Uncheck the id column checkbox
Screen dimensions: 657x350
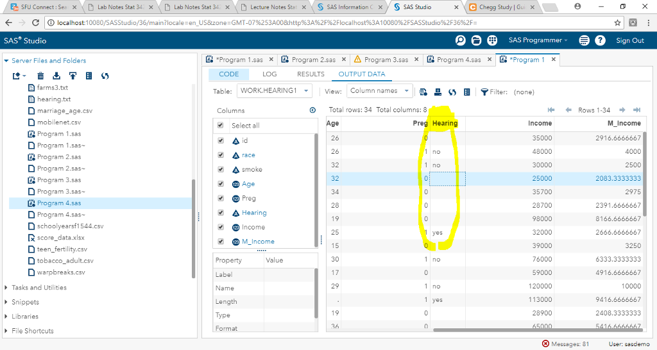tap(221, 140)
